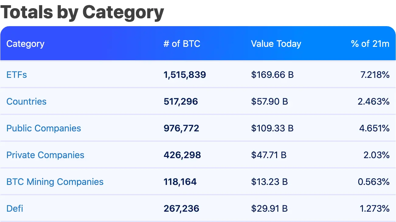Select the ETFs BTC count 1,515,839
This screenshot has height=222, width=396.
(185, 75)
